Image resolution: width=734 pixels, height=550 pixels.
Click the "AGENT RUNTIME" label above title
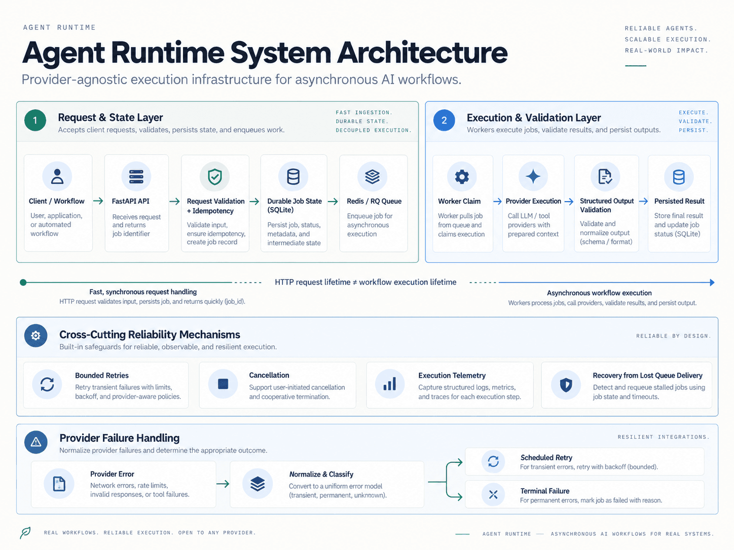pos(59,27)
